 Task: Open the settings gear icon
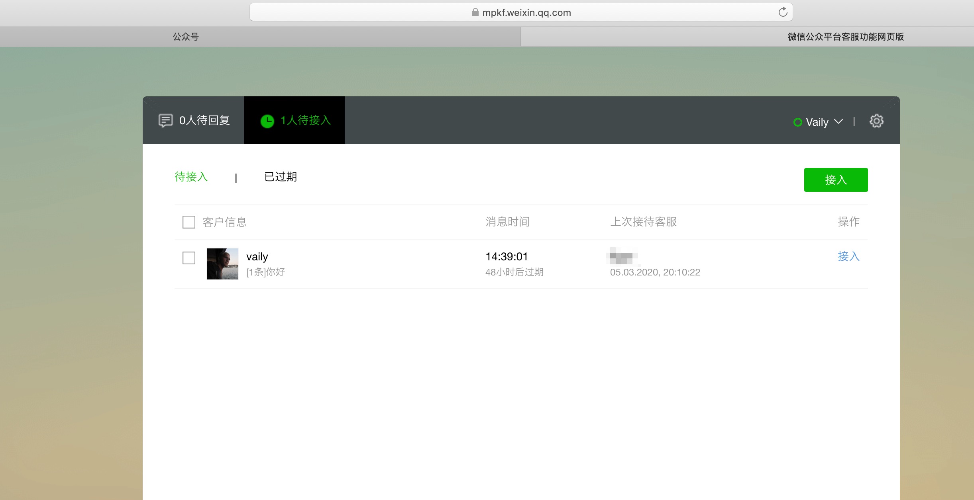pyautogui.click(x=876, y=121)
